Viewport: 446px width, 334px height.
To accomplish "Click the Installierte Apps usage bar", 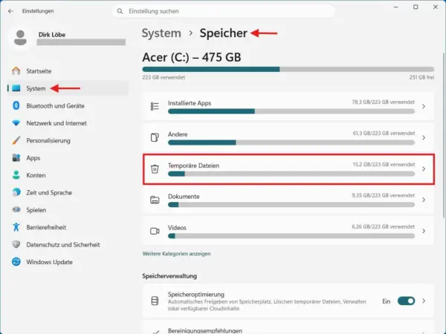I will click(x=291, y=111).
